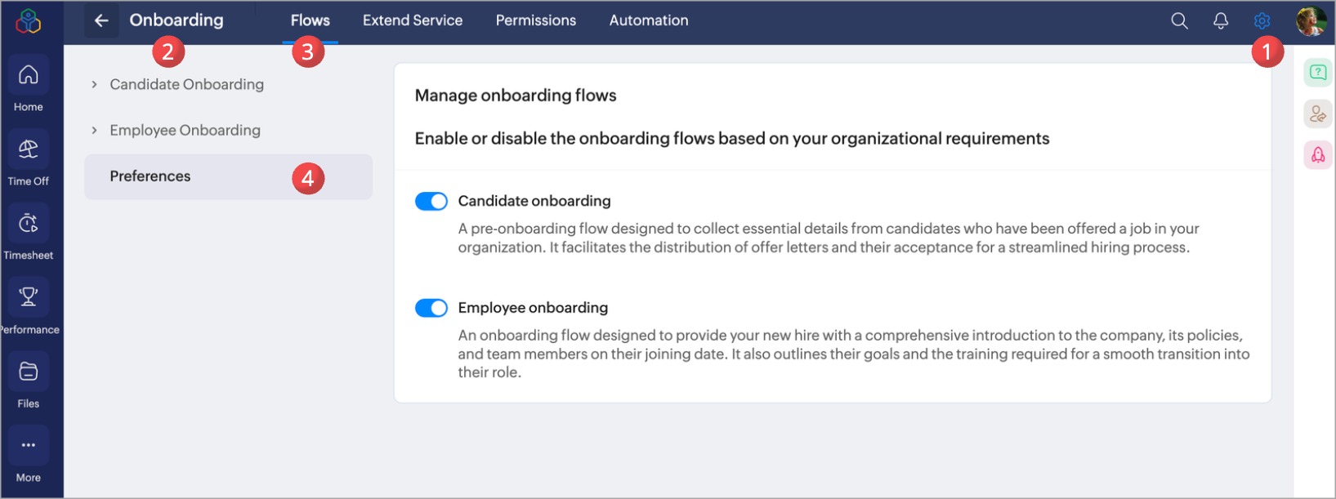Open the green help question icon
The image size is (1336, 499).
[x=1318, y=72]
